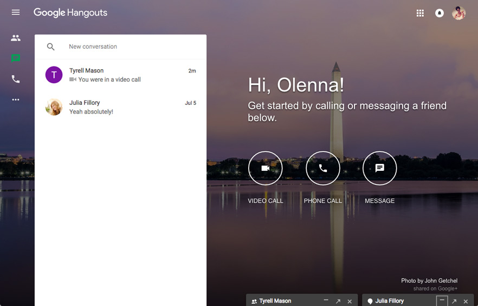The width and height of the screenshot is (478, 306).
Task: Click the search magnifier icon
Action: [x=50, y=46]
